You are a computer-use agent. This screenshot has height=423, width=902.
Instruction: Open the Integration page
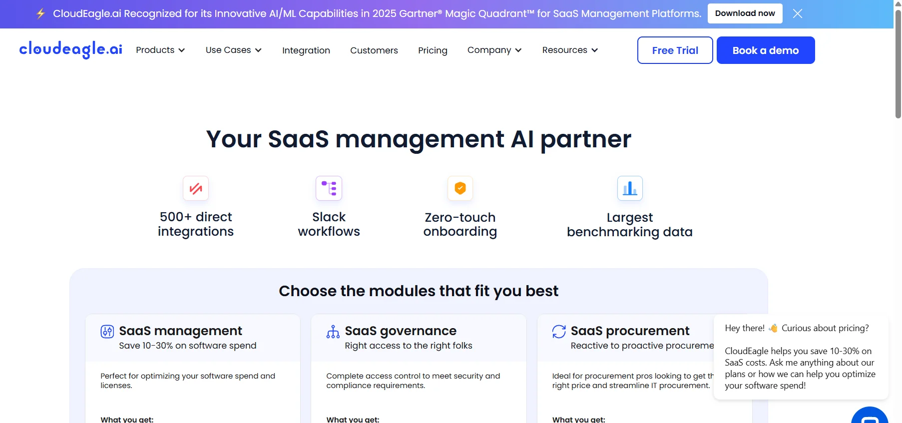(x=306, y=50)
